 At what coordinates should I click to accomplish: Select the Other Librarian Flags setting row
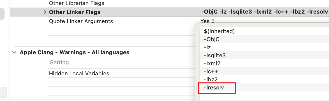coord(76,3)
